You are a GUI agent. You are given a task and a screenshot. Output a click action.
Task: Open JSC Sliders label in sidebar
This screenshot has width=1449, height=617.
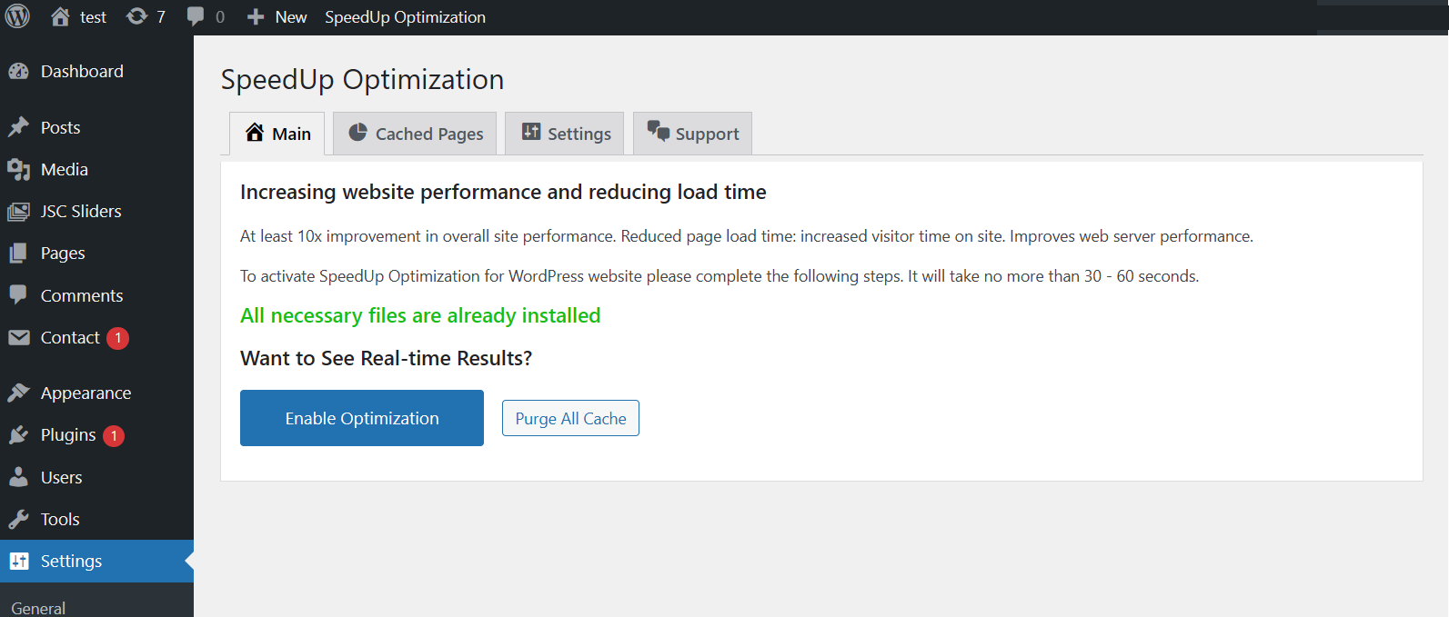81,212
